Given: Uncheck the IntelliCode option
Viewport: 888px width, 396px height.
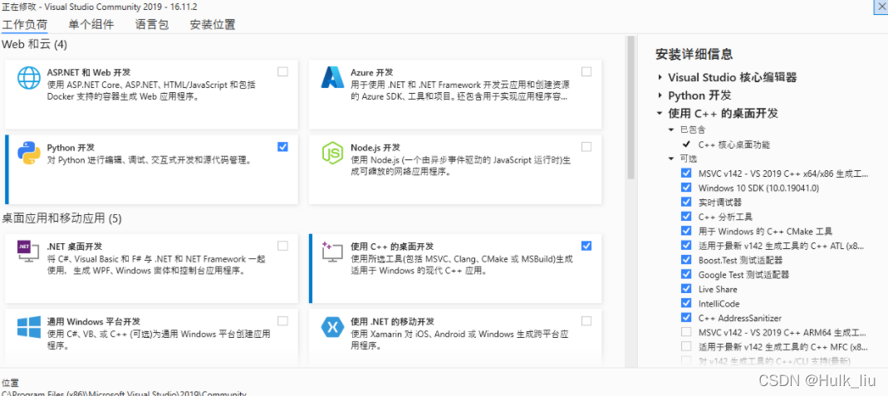Looking at the screenshot, I should [x=686, y=303].
